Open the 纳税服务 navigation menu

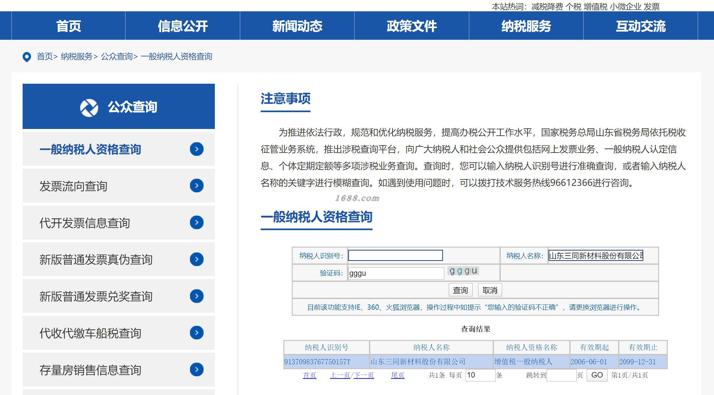coord(526,26)
